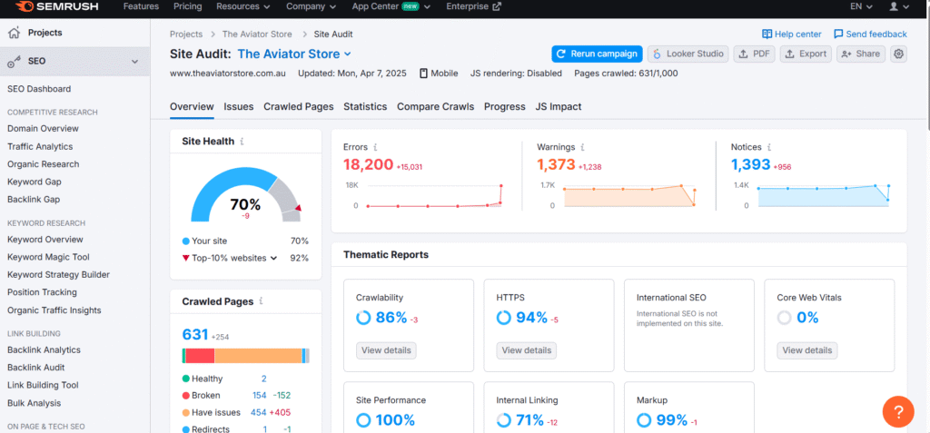Open the Statistics tab

click(365, 107)
